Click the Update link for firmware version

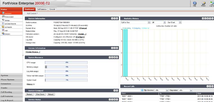(x=82, y=34)
